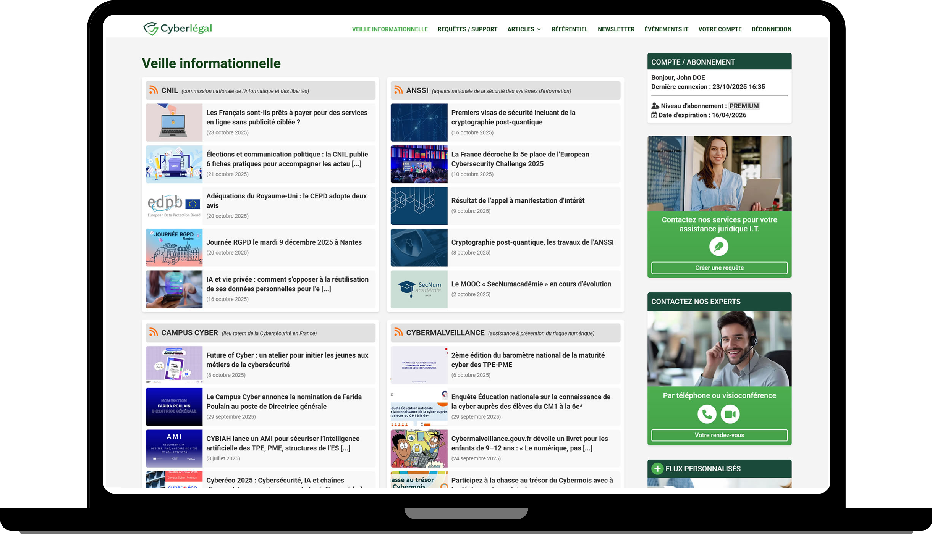The height and width of the screenshot is (534, 932).
Task: Open the Future of Cyber atelier article
Action: tap(287, 360)
